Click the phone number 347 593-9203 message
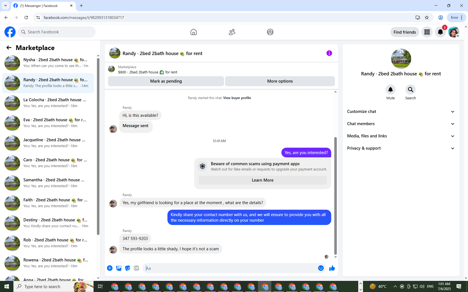The width and height of the screenshot is (468, 292). click(x=135, y=239)
